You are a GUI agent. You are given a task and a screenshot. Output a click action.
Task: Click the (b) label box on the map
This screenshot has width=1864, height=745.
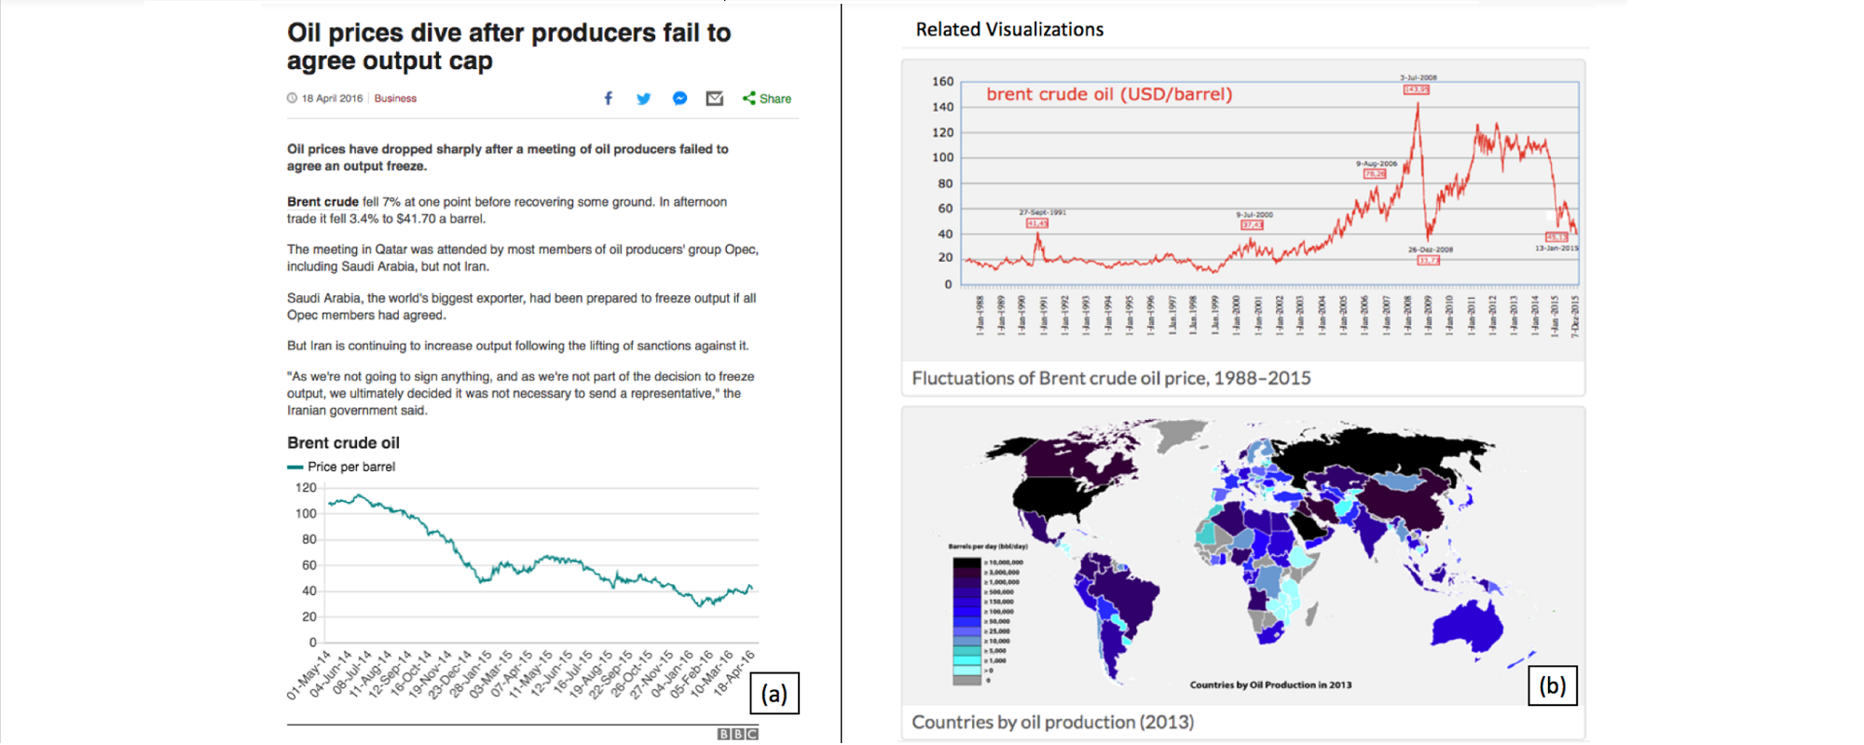(x=1552, y=686)
